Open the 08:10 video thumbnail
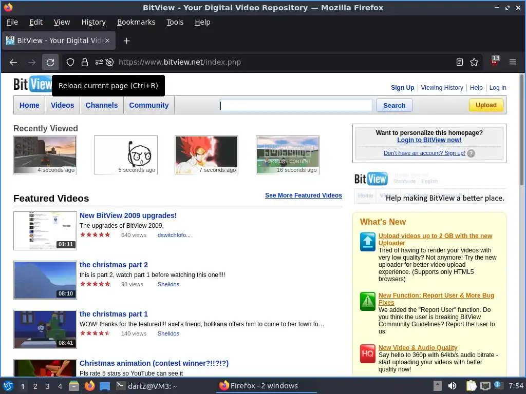526x394 pixels. (45, 280)
